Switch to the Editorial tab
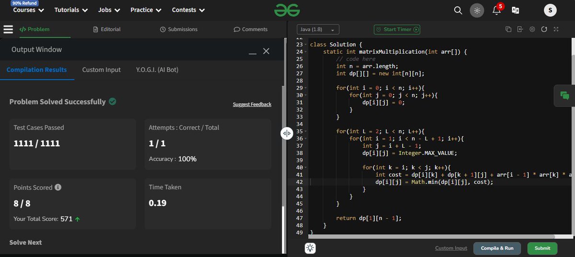 107,29
